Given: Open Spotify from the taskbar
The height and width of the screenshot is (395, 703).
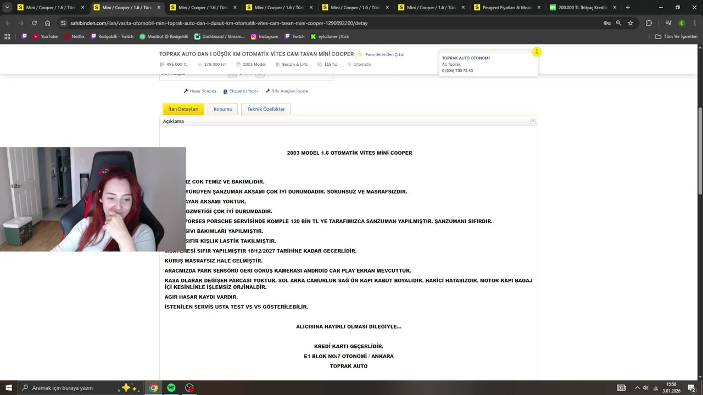Looking at the screenshot, I should 171,388.
